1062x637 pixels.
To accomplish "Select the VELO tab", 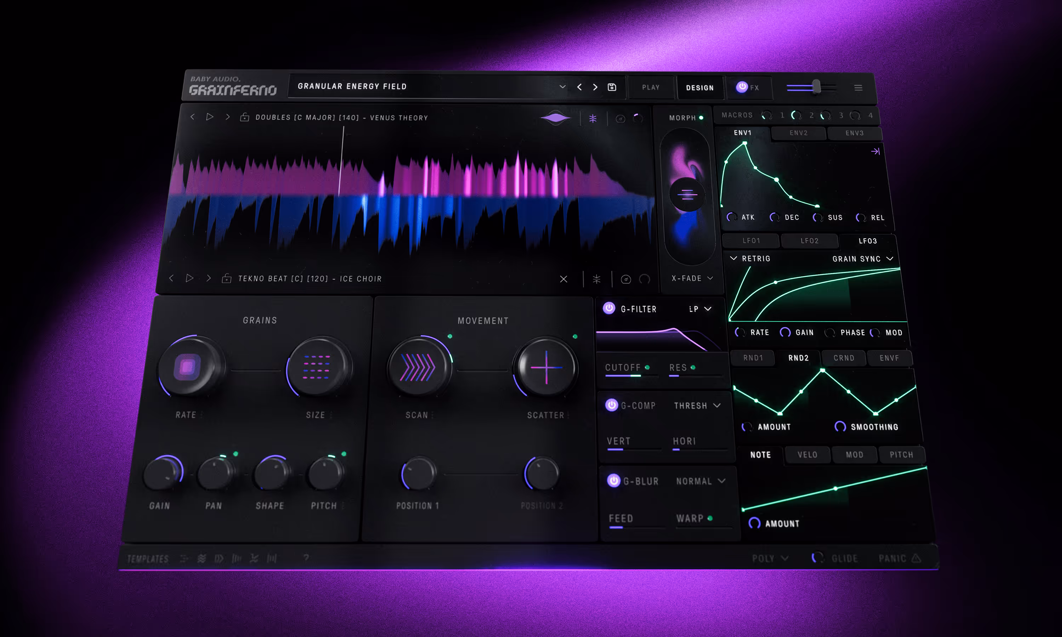I will 807,455.
